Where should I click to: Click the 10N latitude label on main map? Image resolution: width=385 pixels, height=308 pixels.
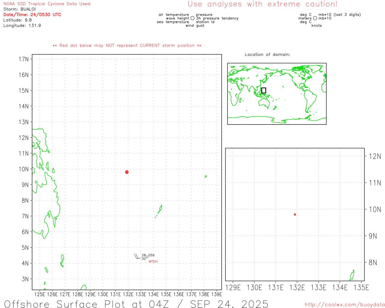coord(24,169)
